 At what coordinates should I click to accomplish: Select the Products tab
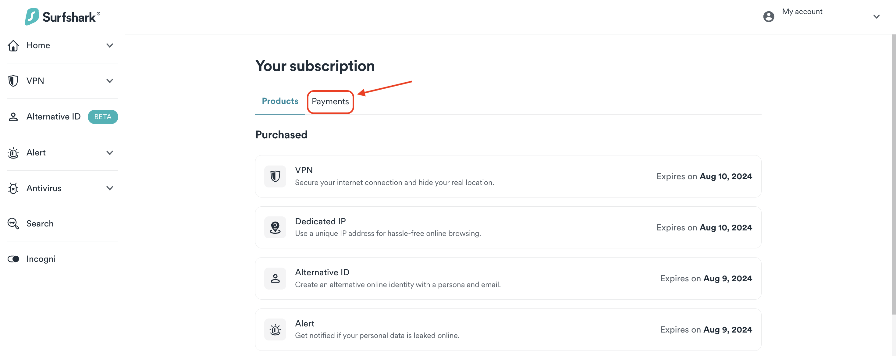point(280,101)
